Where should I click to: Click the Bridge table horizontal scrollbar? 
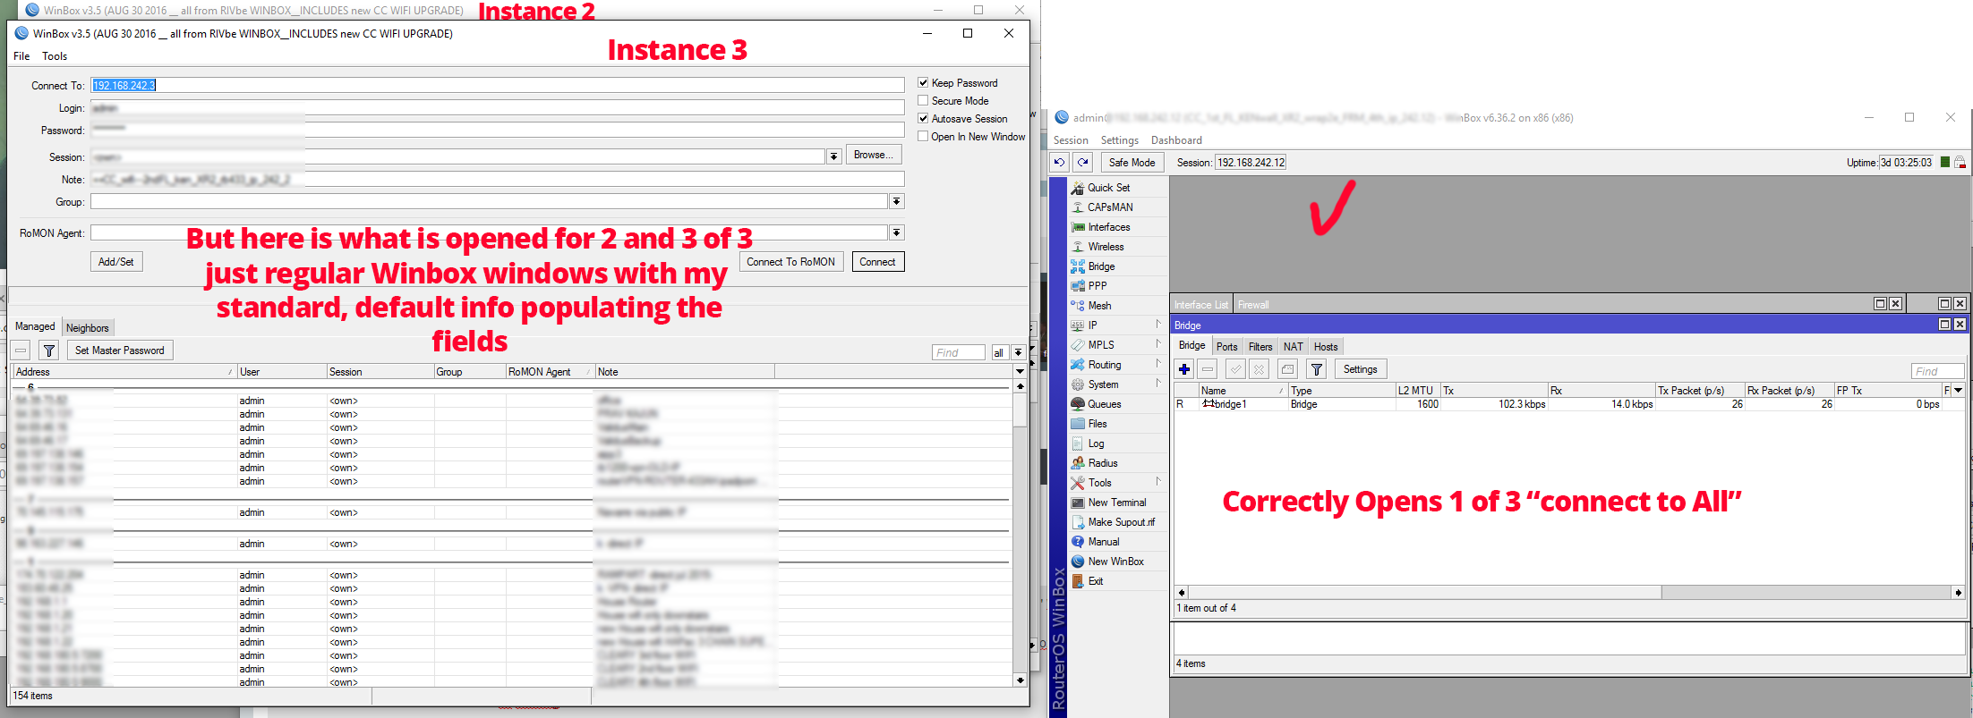click(1570, 593)
